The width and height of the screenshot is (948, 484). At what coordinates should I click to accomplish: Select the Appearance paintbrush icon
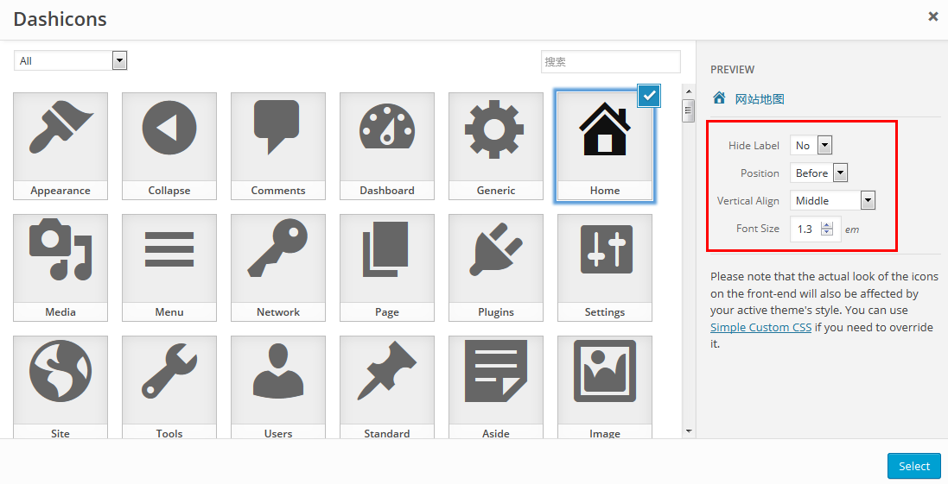60,136
